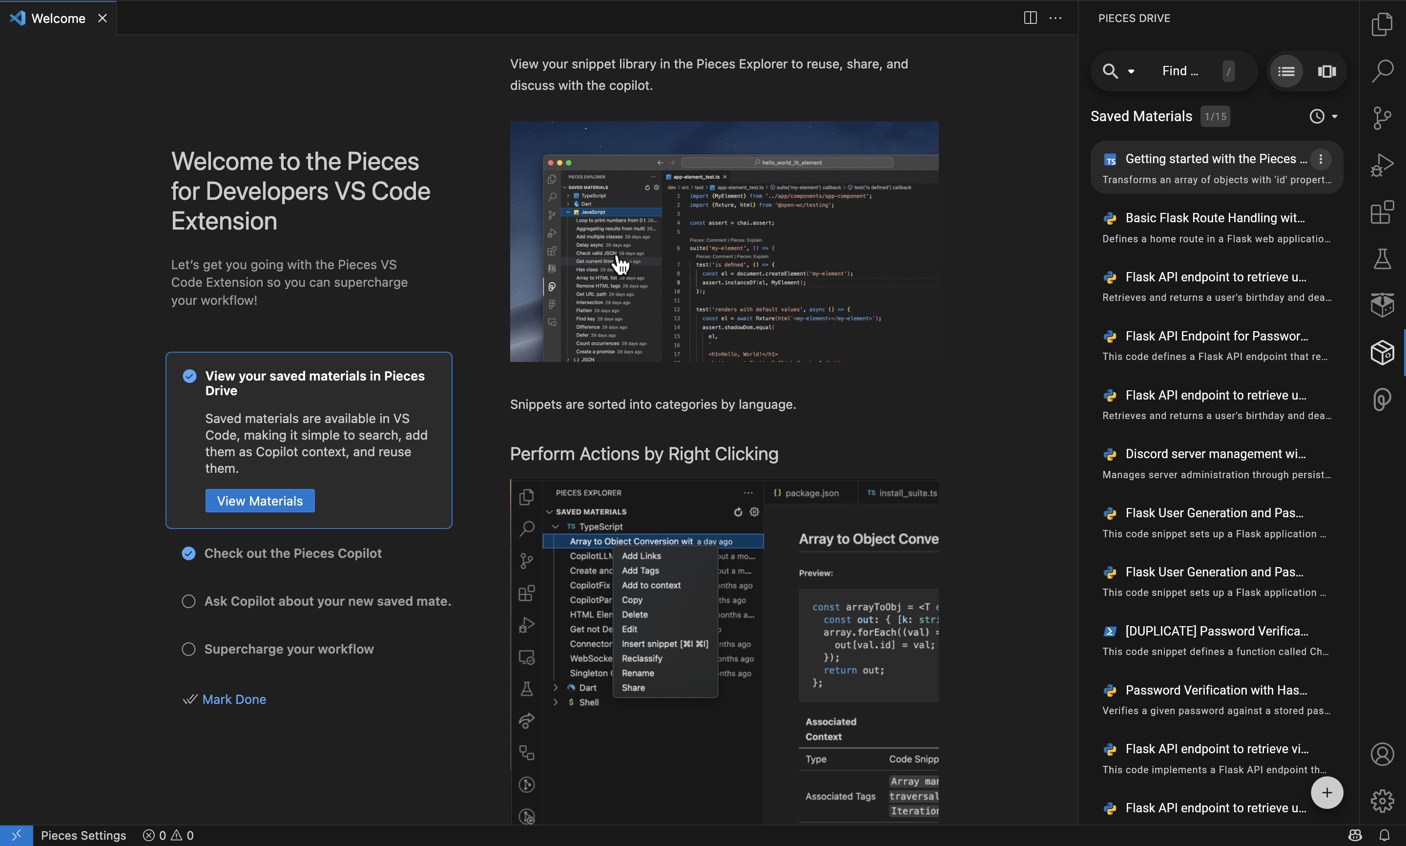The width and height of the screenshot is (1406, 846).
Task: Click the 1/15 saved materials count badge
Action: [1215, 116]
